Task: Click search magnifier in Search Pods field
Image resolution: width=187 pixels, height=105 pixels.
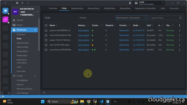Action: click(180, 18)
